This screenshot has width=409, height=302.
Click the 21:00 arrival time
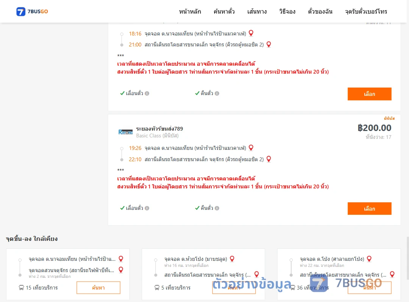135,45
